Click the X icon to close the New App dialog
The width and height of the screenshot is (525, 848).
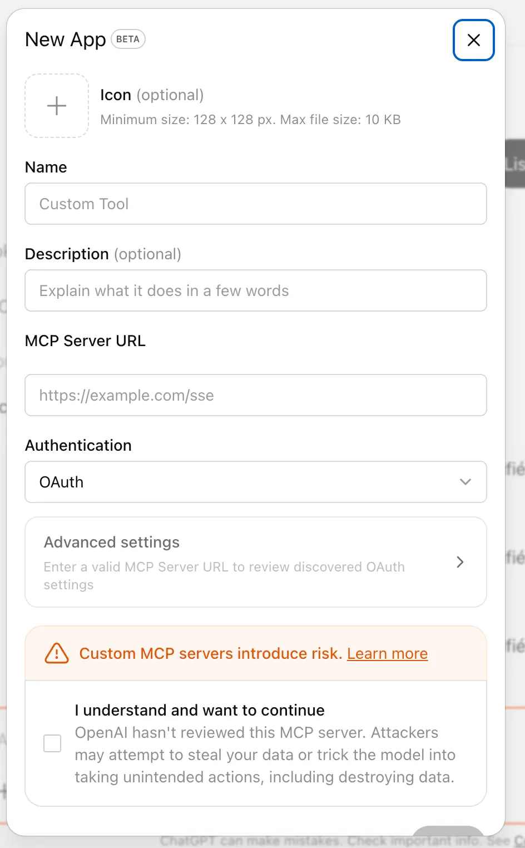(473, 40)
